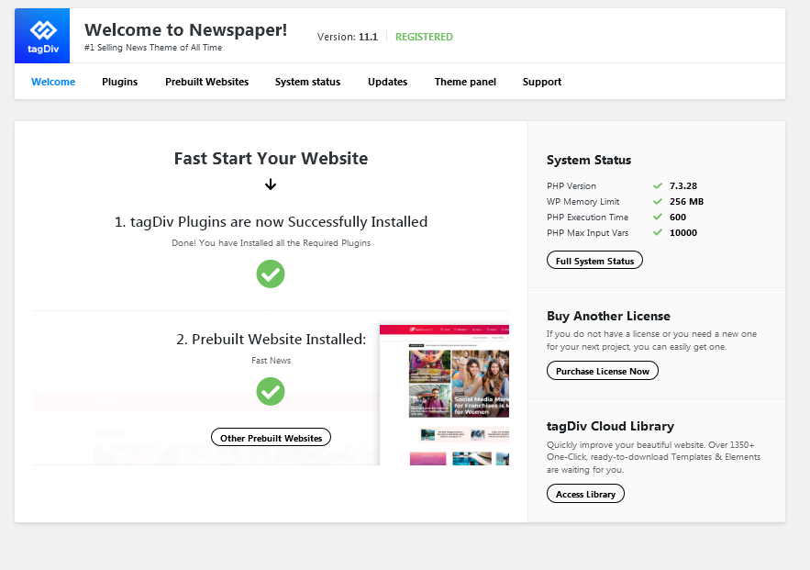Click the Buy Another License heading
The image size is (810, 570).
[608, 316]
